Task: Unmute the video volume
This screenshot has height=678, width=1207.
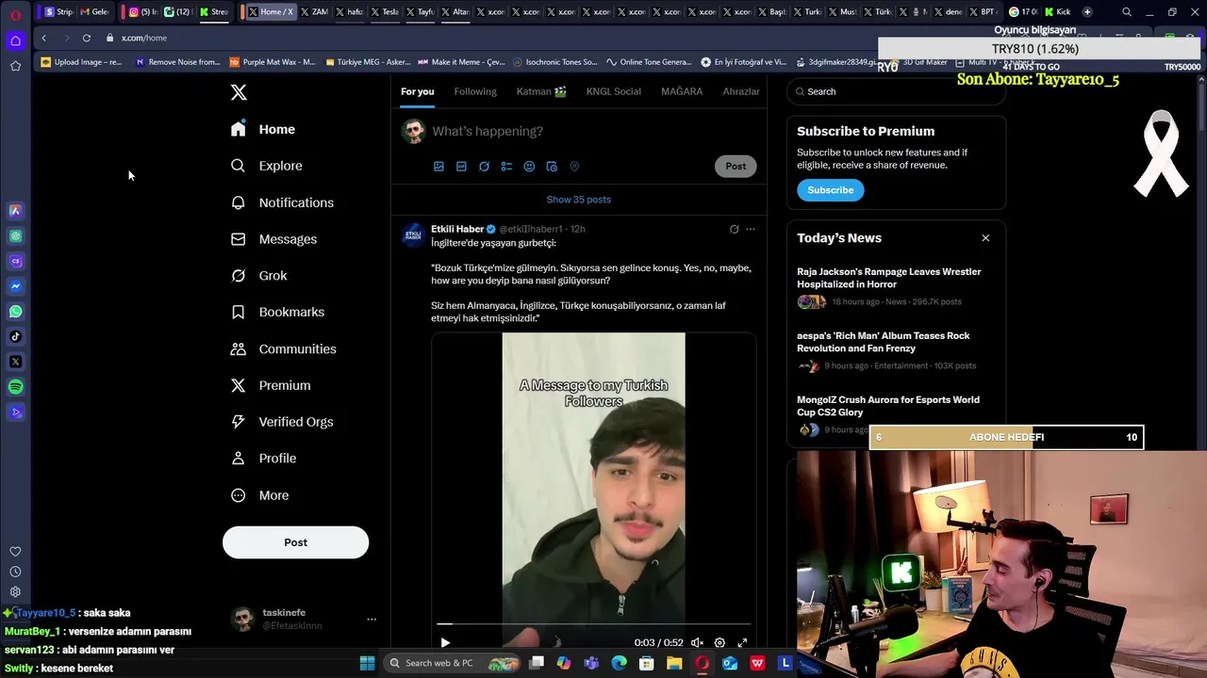Action: tap(697, 643)
